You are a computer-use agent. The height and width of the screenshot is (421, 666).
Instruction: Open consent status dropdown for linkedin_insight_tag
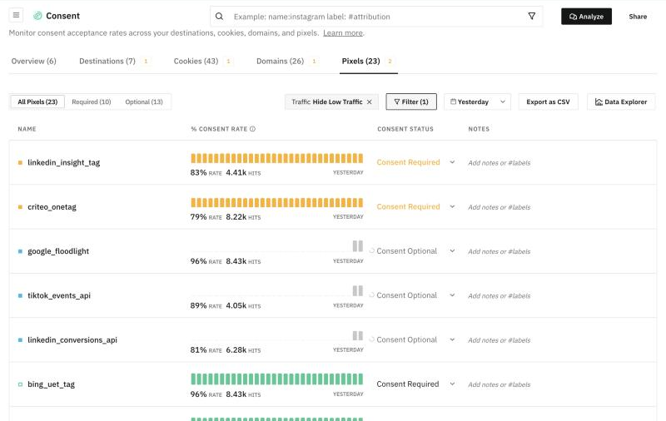[x=452, y=162]
